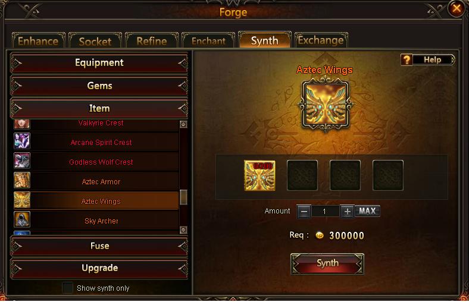This screenshot has width=469, height=302.
Task: Expand the Gems category
Action: click(99, 86)
